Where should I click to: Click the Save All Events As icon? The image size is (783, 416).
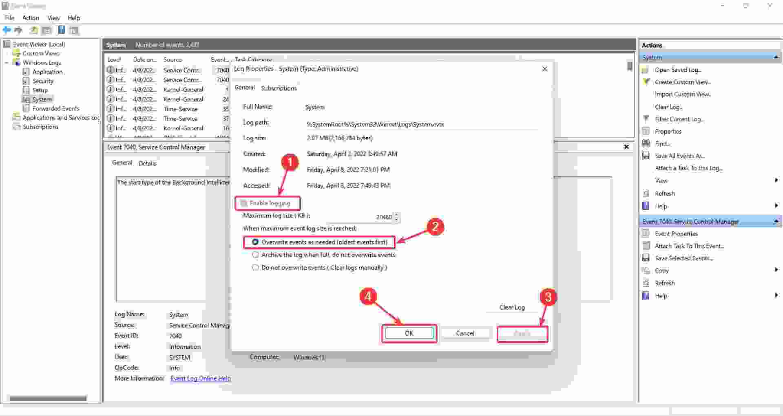646,156
